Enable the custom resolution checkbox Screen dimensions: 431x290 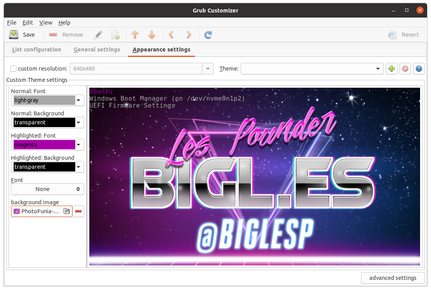coord(13,69)
